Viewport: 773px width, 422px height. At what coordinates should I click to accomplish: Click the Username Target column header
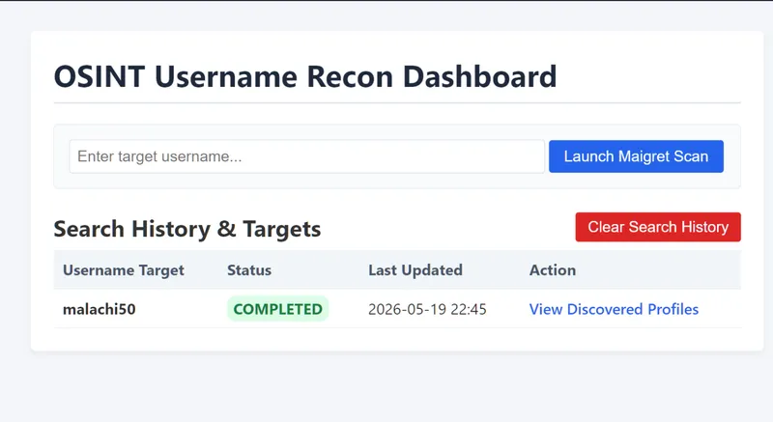124,270
